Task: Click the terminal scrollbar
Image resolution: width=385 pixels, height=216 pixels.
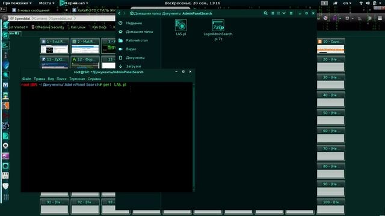Action: (194, 137)
